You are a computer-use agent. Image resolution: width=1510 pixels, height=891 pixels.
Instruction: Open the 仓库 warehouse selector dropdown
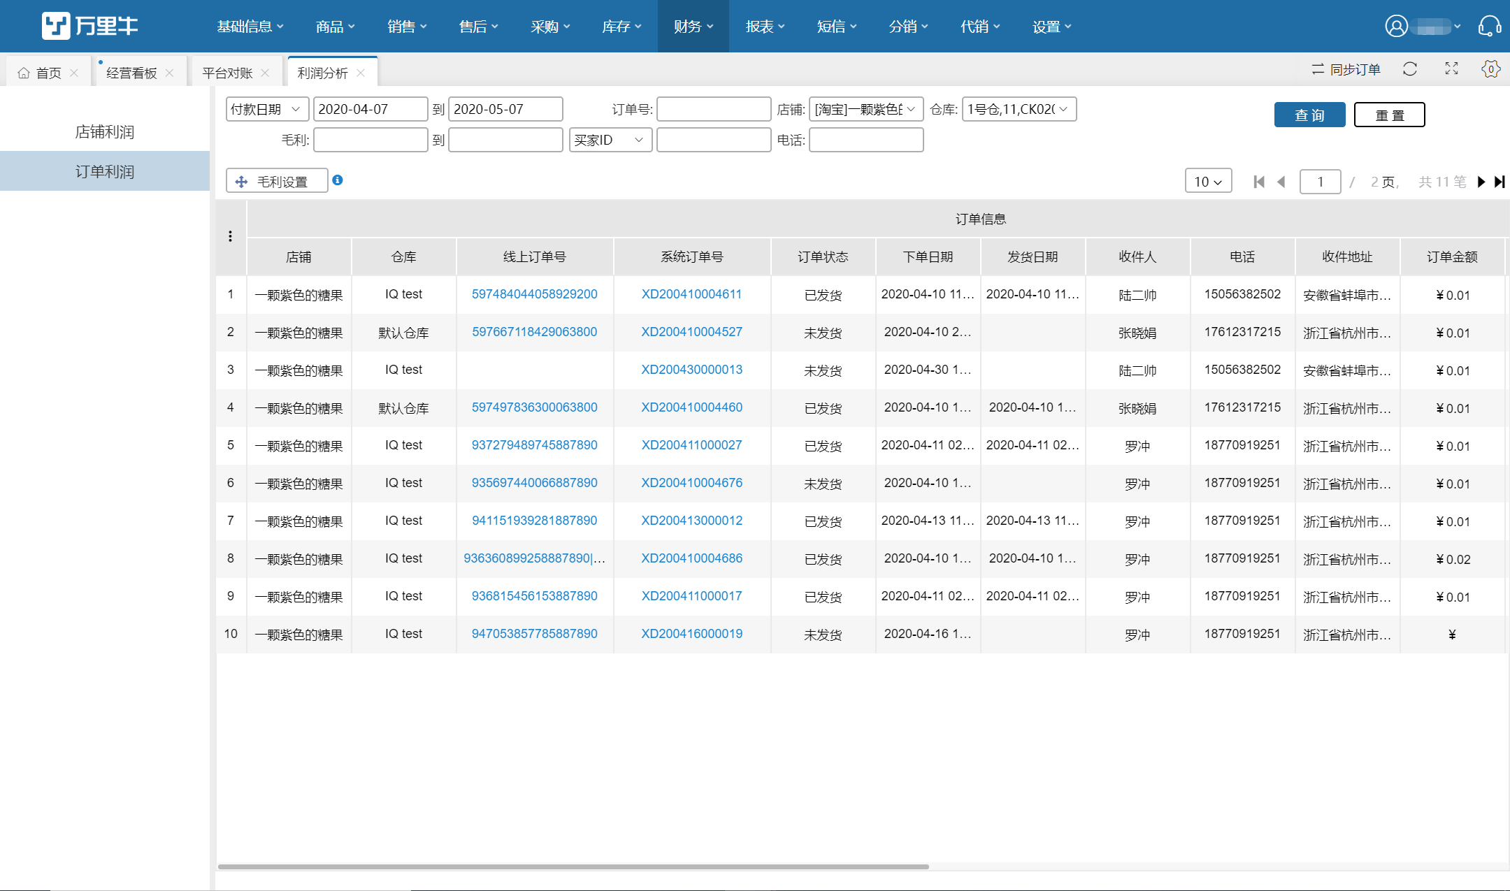1019,109
